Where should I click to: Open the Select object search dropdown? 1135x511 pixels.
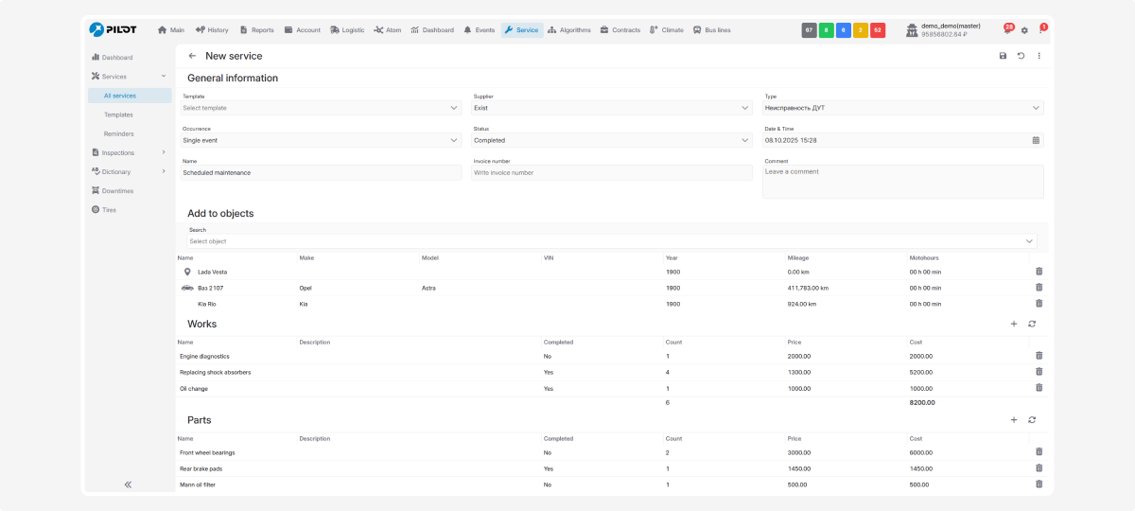point(610,241)
